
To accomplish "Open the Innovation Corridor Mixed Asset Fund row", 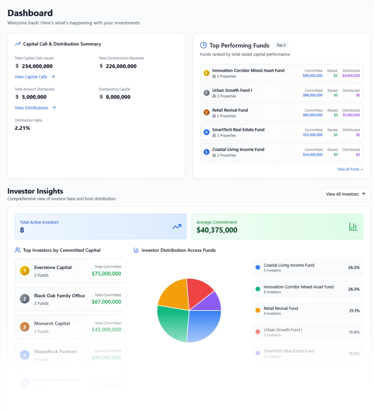I will click(x=281, y=73).
